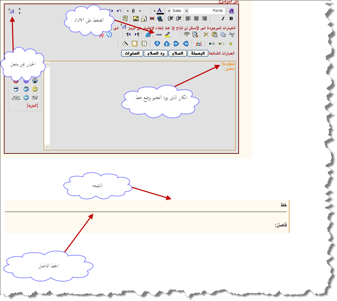
Task: Click the paste clipboard icon
Action: click(x=214, y=35)
